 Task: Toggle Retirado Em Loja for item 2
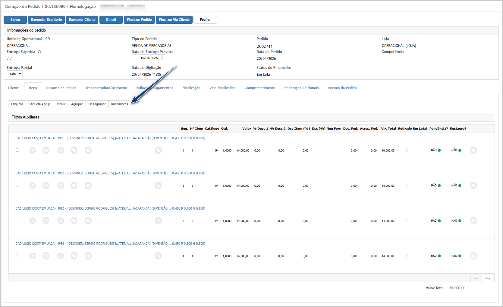click(406, 185)
